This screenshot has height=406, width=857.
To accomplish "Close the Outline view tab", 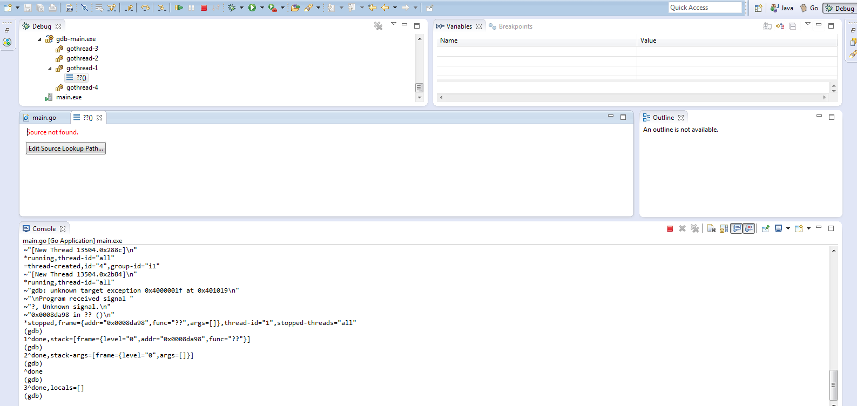I will pyautogui.click(x=681, y=118).
